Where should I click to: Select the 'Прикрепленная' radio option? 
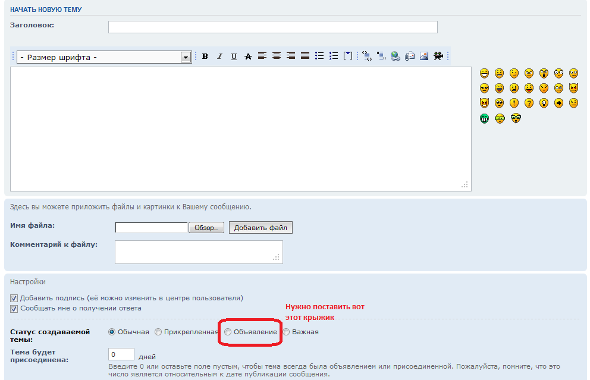pyautogui.click(x=158, y=332)
